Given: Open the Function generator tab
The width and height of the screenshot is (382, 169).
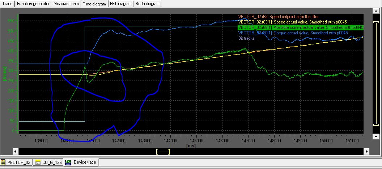Looking at the screenshot, I should [33, 4].
